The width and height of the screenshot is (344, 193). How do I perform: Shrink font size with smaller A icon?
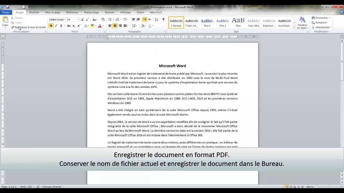click(87, 20)
